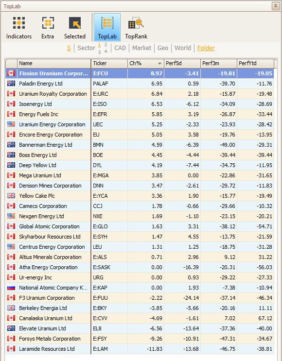Click the S link filter
Screen dimensions: 282x361
point(69,48)
